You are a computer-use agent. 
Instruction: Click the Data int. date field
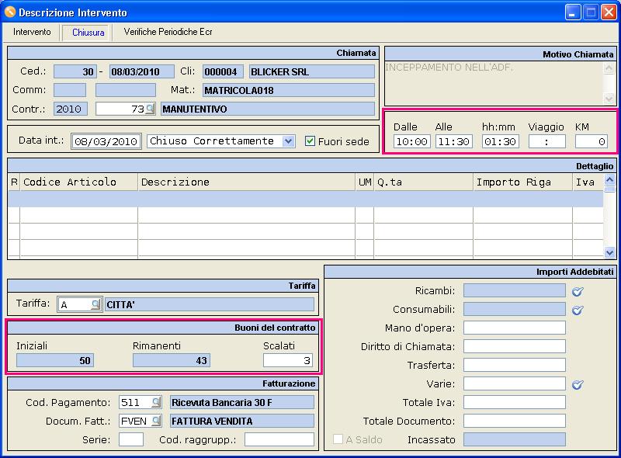[106, 141]
